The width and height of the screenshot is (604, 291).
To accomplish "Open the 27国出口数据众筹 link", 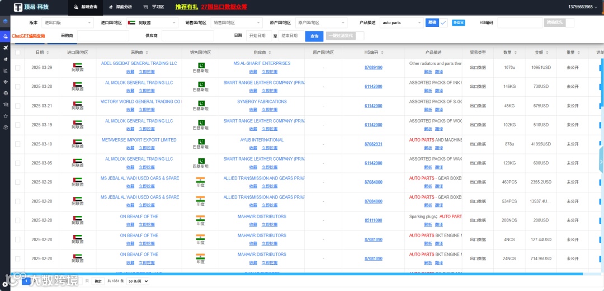I will 224,7.
